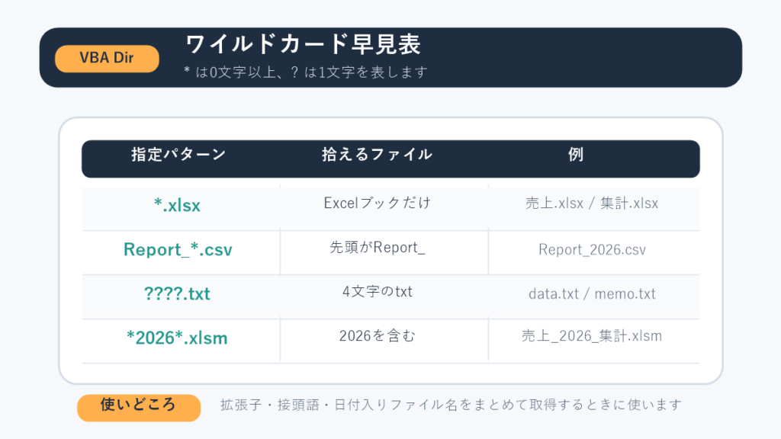Select the title ワイルドカード早見表
This screenshot has width=781, height=439.
(x=304, y=44)
